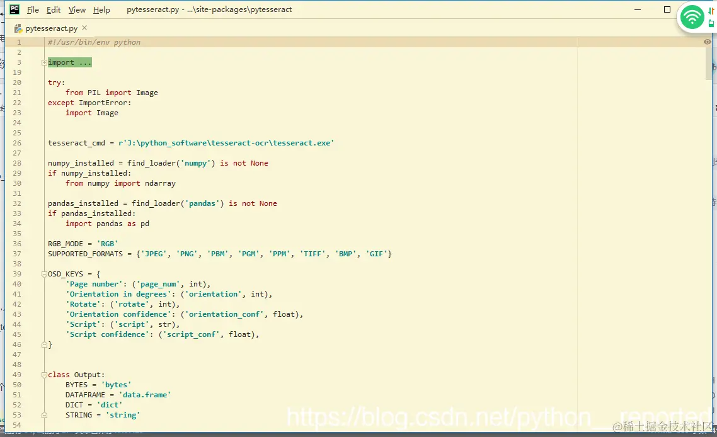Click the fold end marker at line 53
Screen dimensions: 717x437
[x=44, y=415]
